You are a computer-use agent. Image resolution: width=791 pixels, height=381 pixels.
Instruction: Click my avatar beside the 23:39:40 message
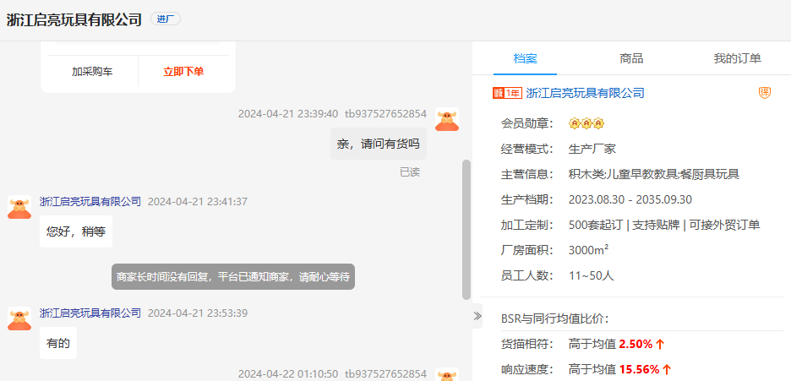click(447, 119)
